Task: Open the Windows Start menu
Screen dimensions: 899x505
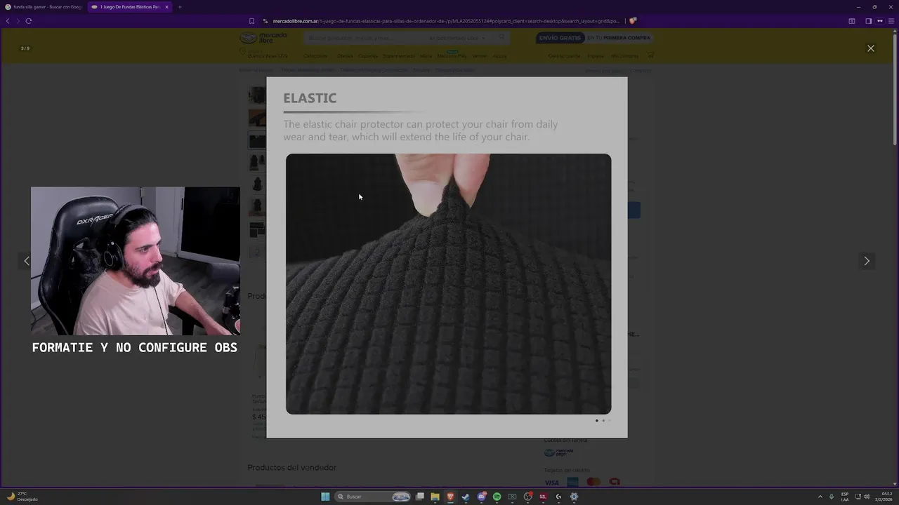Action: [x=325, y=497]
